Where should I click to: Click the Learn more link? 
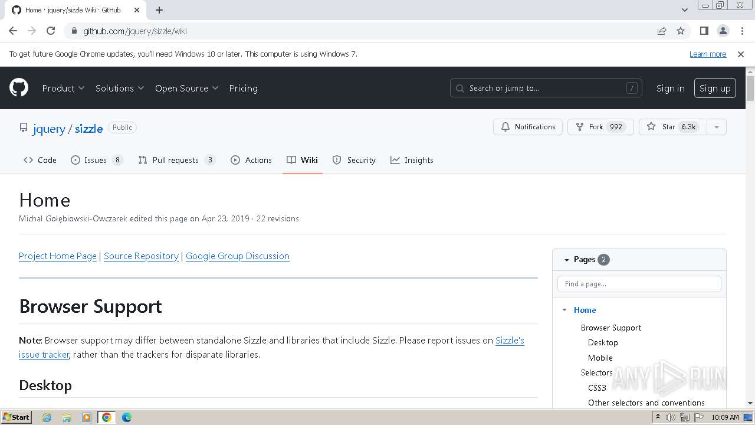708,54
